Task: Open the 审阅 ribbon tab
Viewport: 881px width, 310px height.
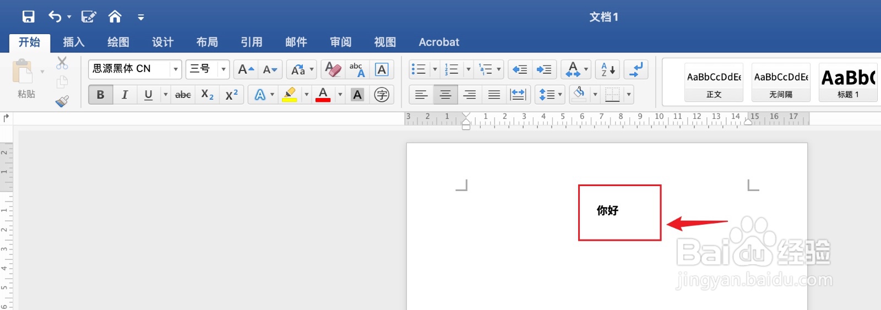Action: (x=341, y=42)
